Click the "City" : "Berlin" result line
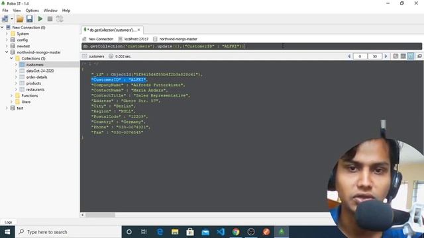The height and width of the screenshot is (238, 424). [x=113, y=106]
